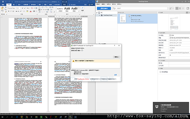This screenshot has height=119, width=190.
Task: Click the Clear Formatting eraser icon
Action: (x=32, y=8)
